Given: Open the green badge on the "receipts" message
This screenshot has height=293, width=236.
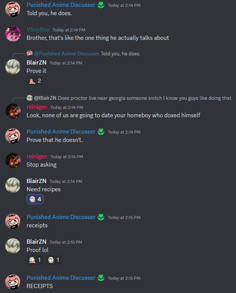Looking at the screenshot, I should pyautogui.click(x=101, y=217).
